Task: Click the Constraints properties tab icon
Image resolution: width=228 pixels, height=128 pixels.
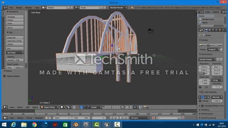Action: [223, 30]
